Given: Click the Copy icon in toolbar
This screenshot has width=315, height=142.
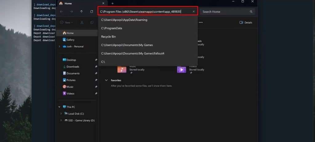Looking at the screenshot, I should (92, 22).
